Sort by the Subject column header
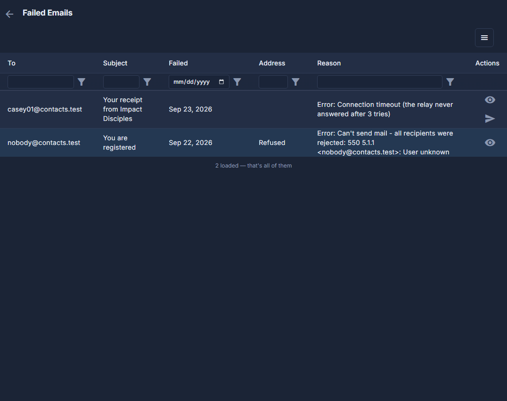 [x=115, y=63]
